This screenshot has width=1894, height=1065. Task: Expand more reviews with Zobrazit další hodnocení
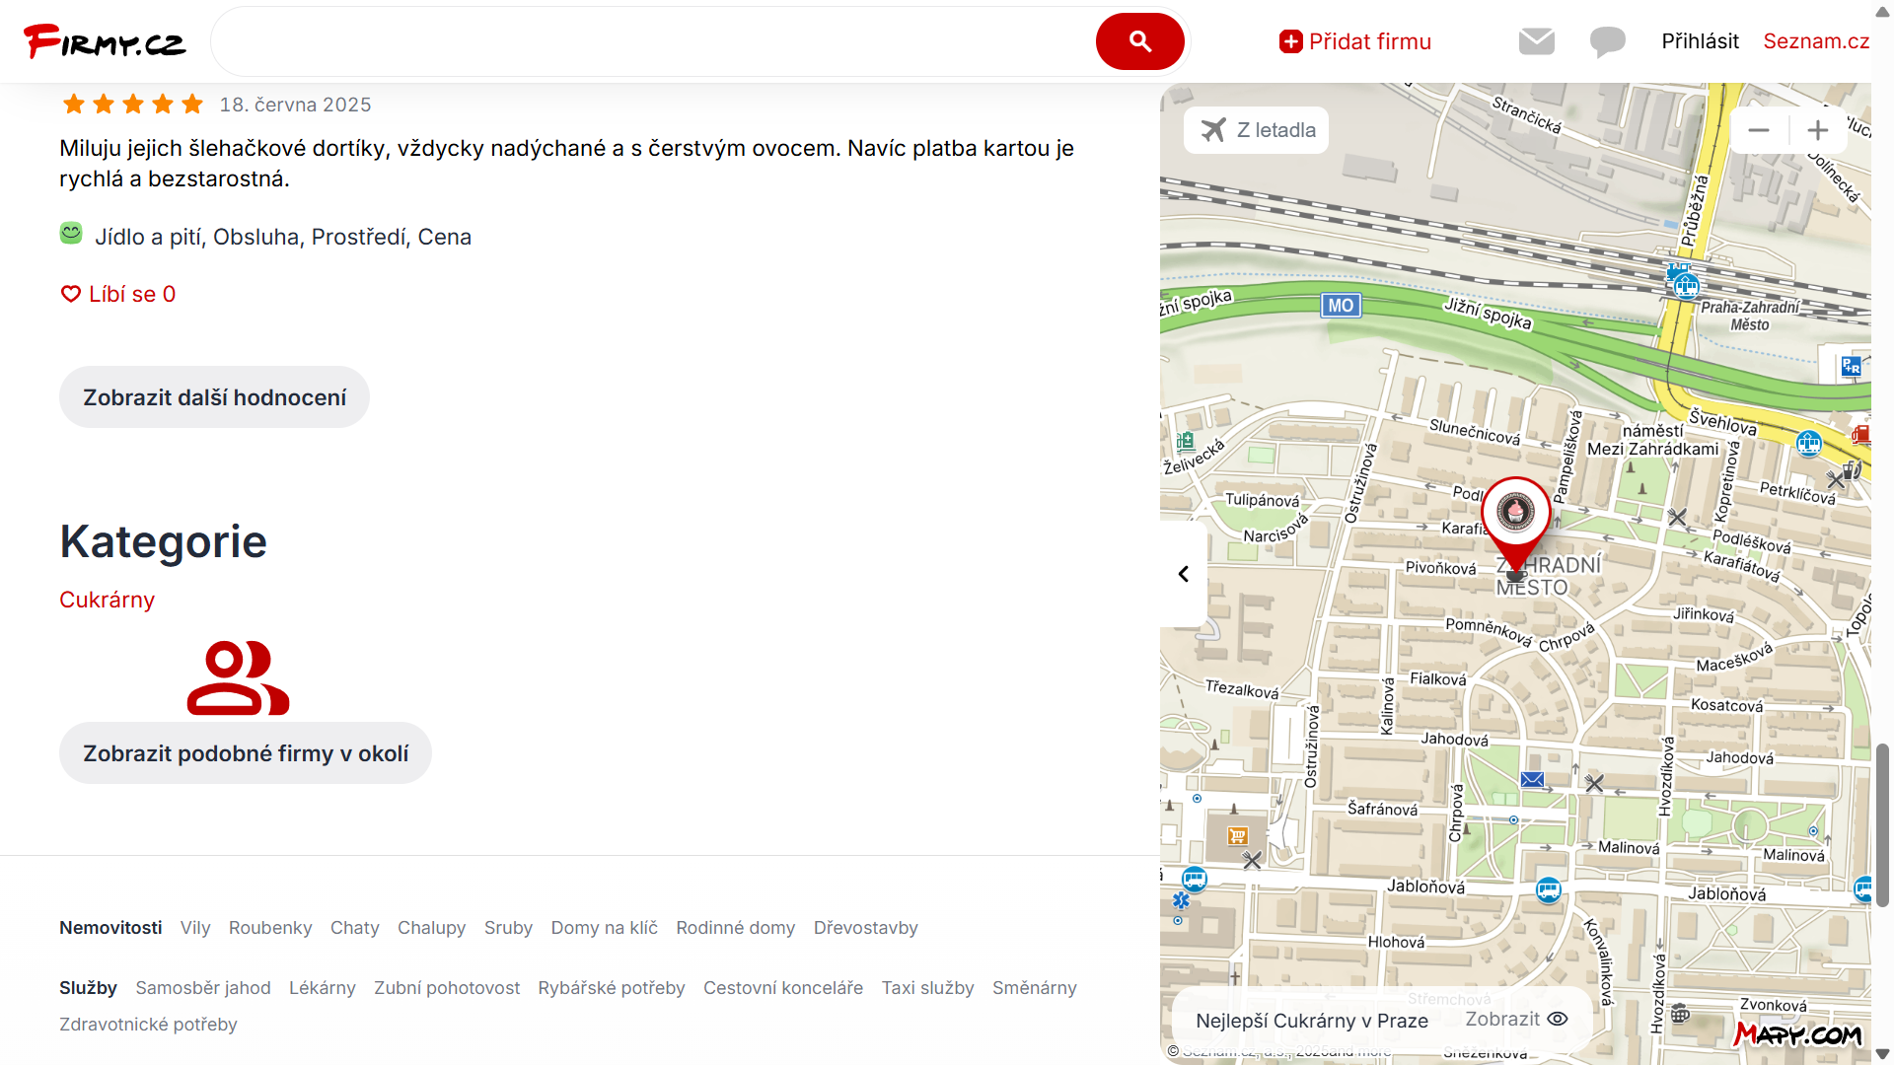214,397
